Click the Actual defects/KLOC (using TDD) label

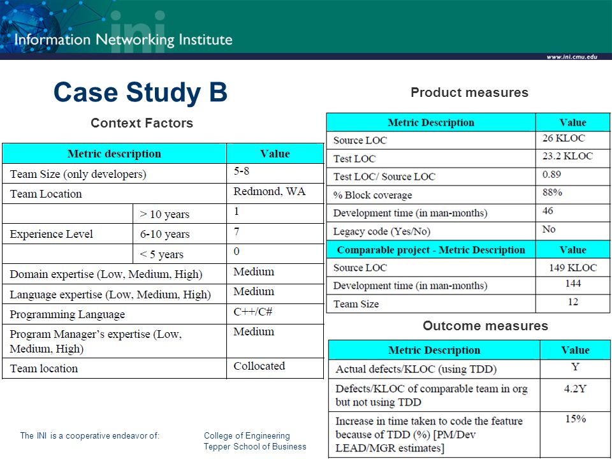click(x=416, y=369)
